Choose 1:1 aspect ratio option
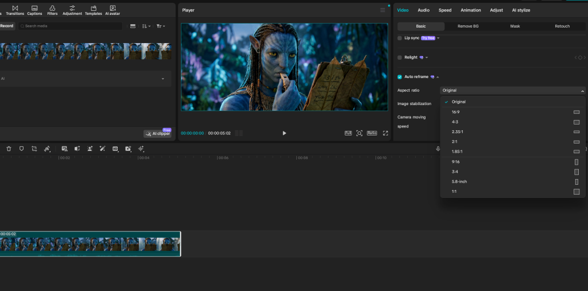The height and width of the screenshot is (291, 588). [x=512, y=192]
